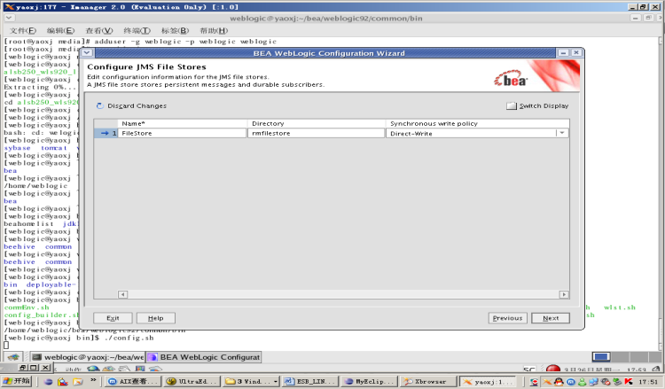This screenshot has height=389, width=665.
Task: Click the third quick launch icon
Action: coord(78,381)
